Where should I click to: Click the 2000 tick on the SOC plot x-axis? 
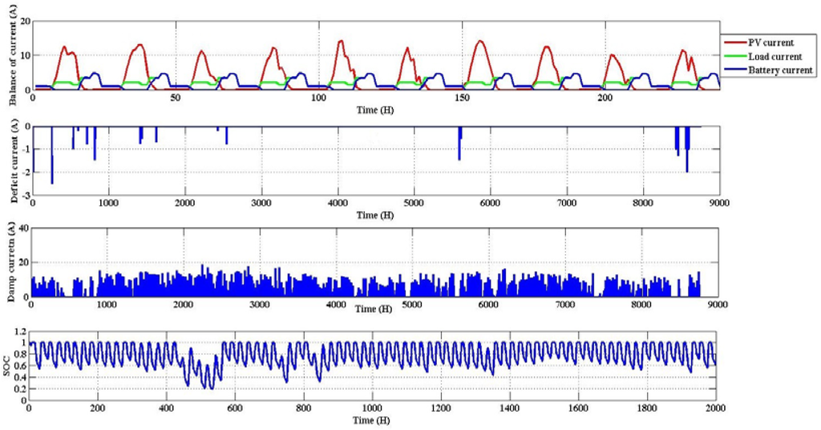click(x=714, y=408)
